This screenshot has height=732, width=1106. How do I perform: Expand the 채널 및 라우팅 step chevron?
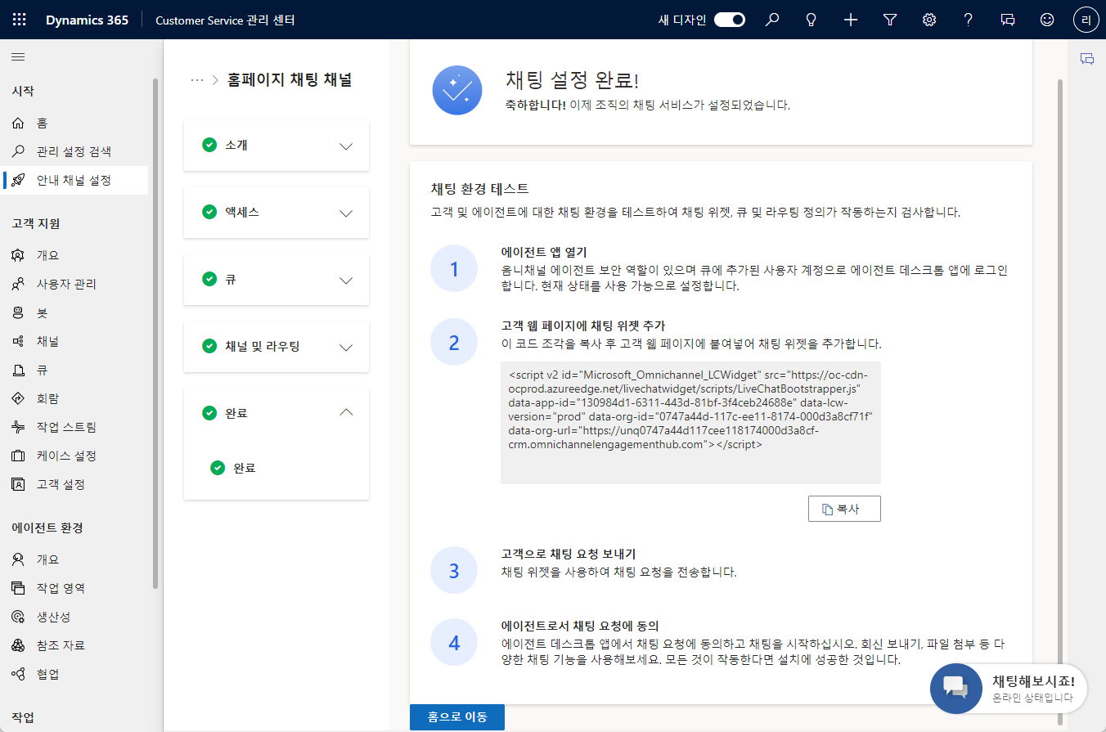click(346, 347)
